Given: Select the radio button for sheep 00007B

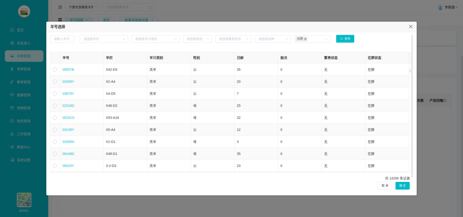Looking at the screenshot, I should point(55,69).
